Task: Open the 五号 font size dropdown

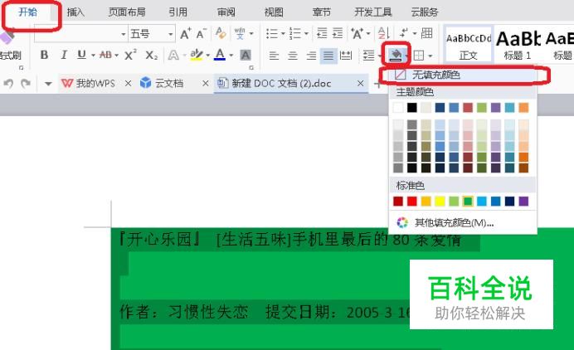Action: (x=171, y=34)
